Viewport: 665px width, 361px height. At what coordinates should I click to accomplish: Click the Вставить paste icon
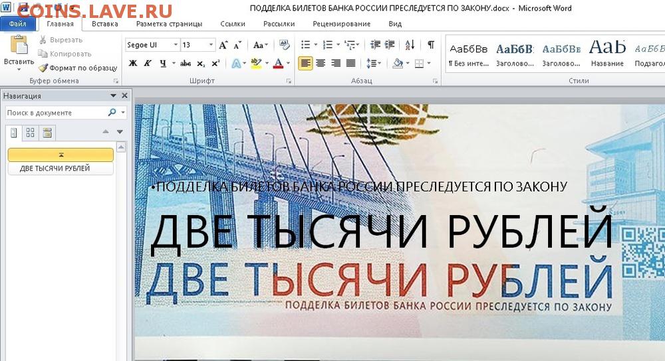pyautogui.click(x=19, y=45)
